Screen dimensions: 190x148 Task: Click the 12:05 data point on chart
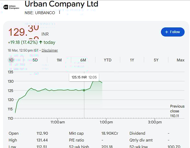tap(84, 90)
